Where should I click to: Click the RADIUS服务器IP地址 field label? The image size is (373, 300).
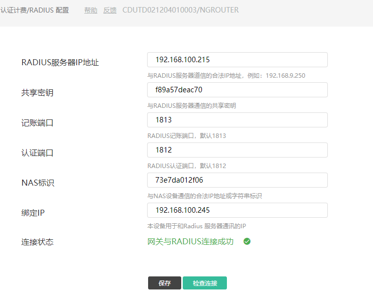tap(60, 63)
